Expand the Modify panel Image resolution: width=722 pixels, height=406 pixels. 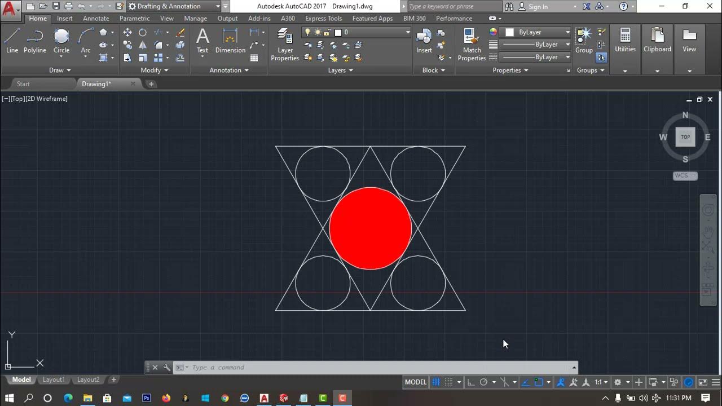click(155, 70)
